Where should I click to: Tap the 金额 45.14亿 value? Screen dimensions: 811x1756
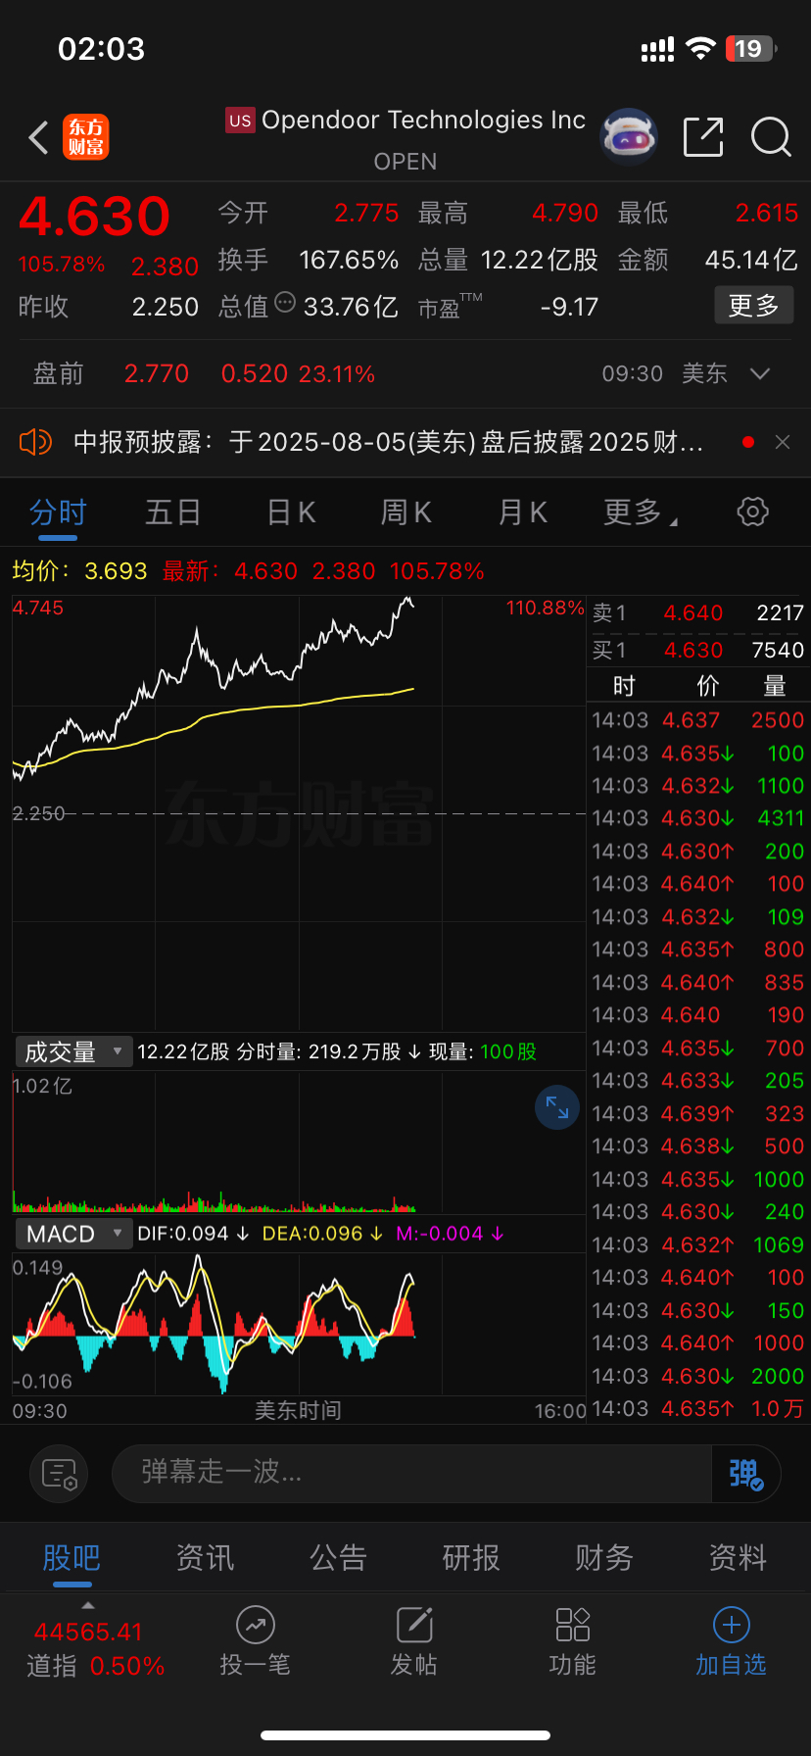pos(751,260)
